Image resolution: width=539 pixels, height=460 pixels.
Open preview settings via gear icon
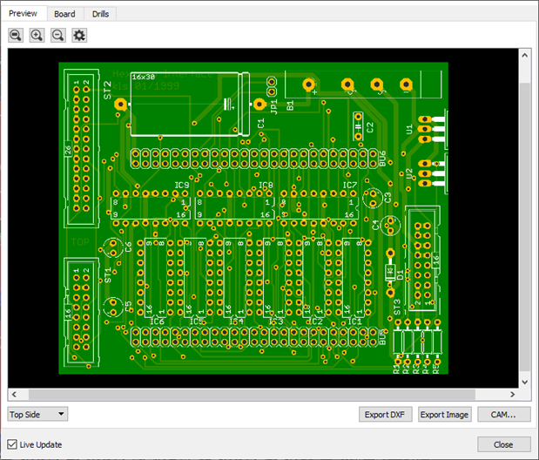[79, 35]
